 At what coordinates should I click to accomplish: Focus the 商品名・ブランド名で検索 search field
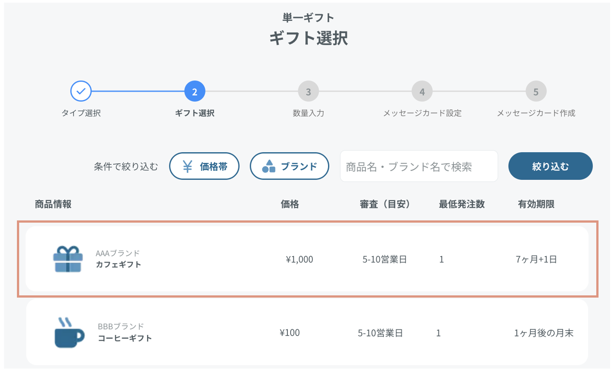point(419,166)
